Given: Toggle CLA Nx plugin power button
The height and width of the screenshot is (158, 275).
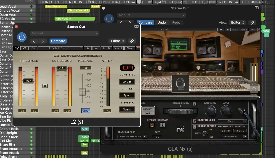Looking at the screenshot, I should coord(109,19).
